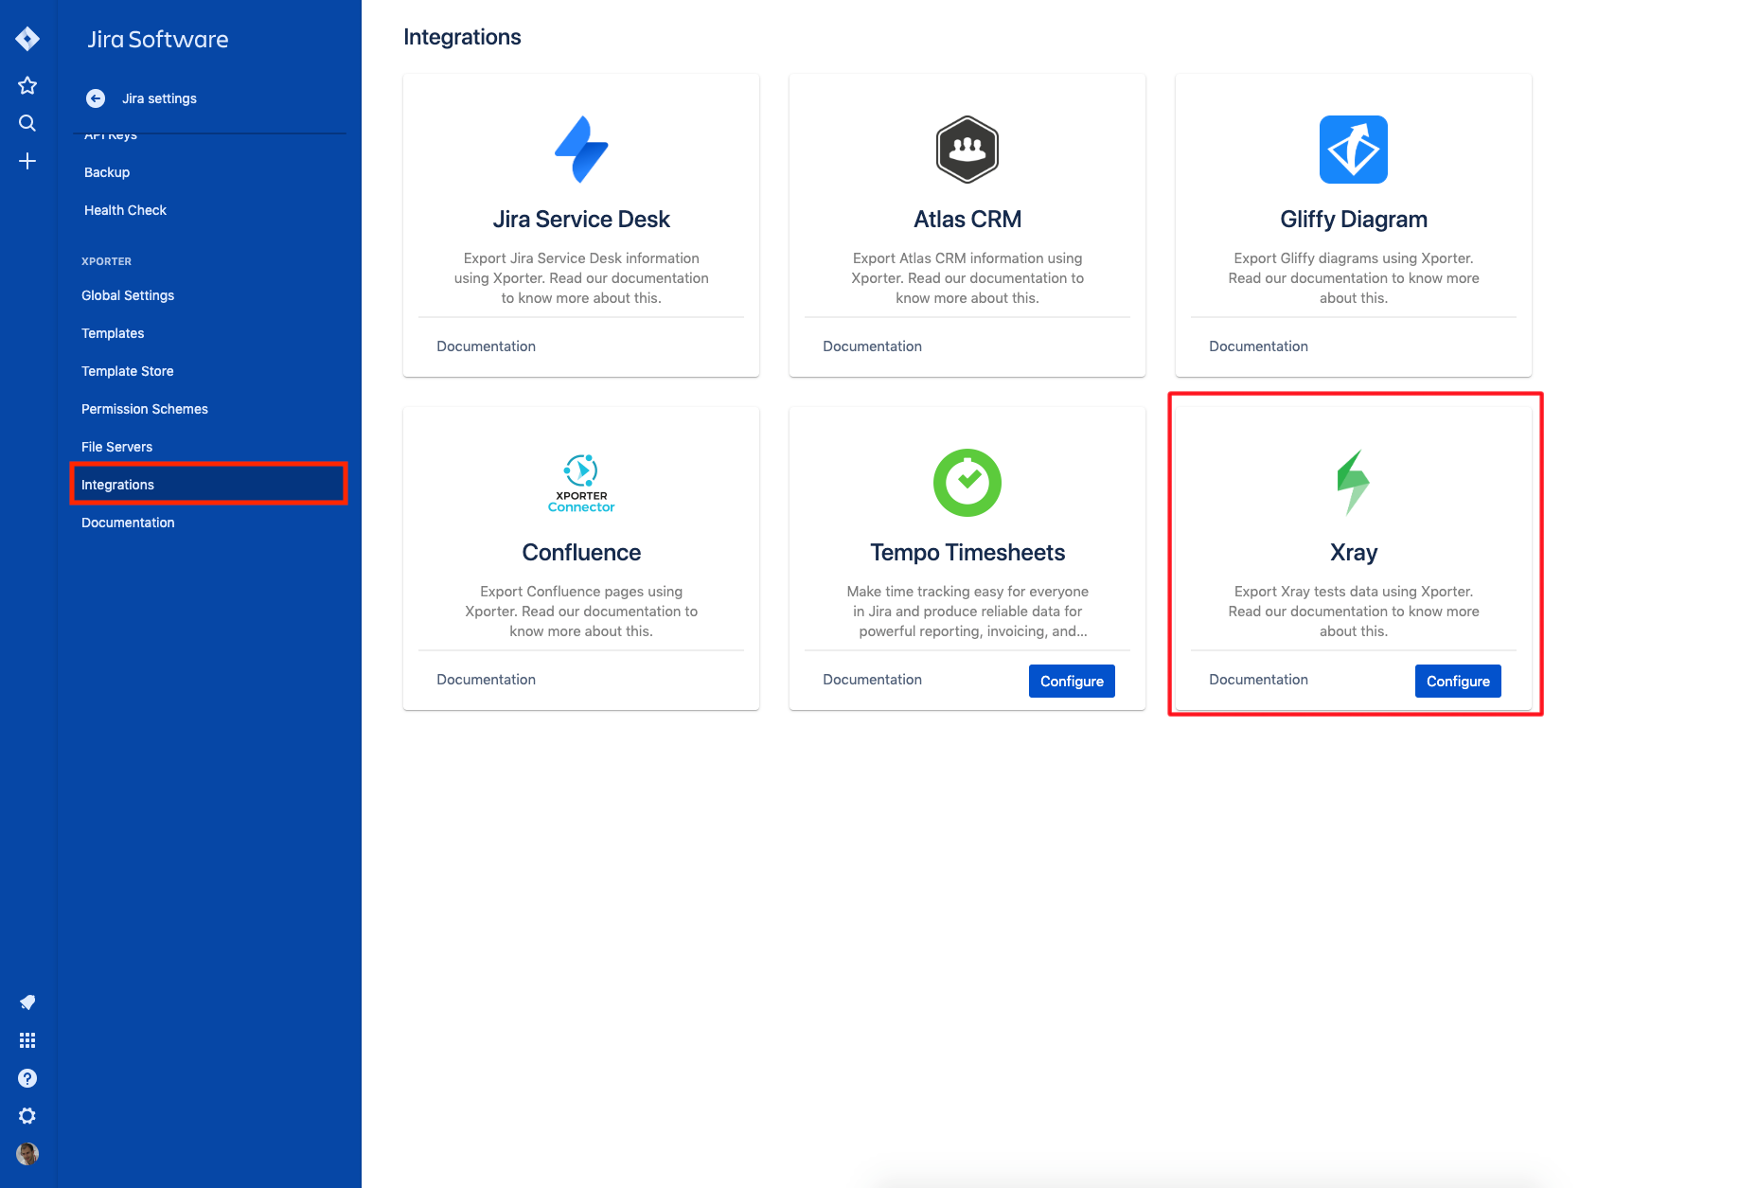This screenshot has height=1188, width=1757.
Task: Open the app switcher grid icon
Action: [27, 1040]
